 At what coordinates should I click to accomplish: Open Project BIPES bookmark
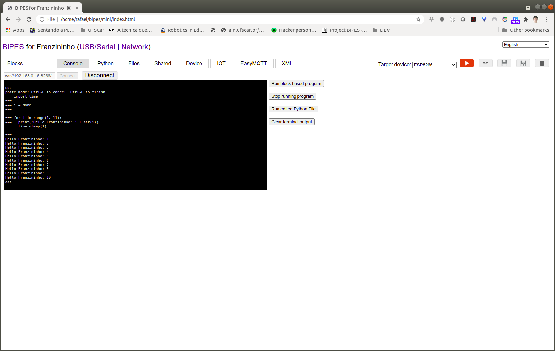[344, 30]
